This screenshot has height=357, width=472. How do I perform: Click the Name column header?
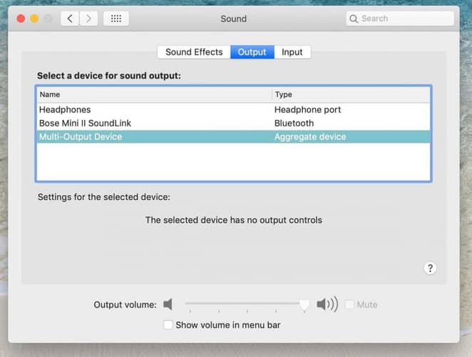154,95
